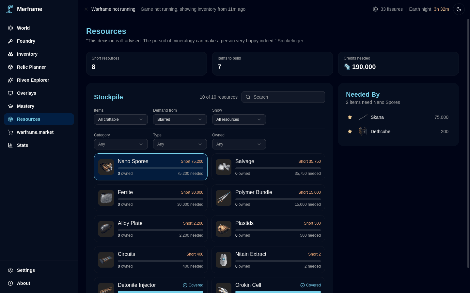
Task: Click the Detonite Injector progress bar
Action: point(161,292)
